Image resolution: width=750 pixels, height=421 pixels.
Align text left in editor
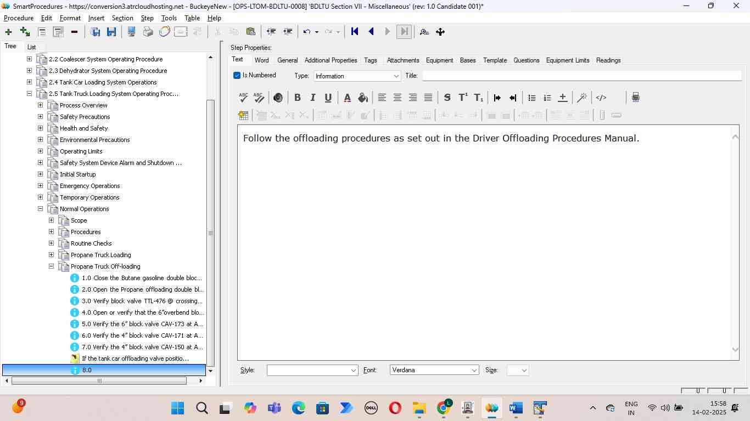click(382, 98)
